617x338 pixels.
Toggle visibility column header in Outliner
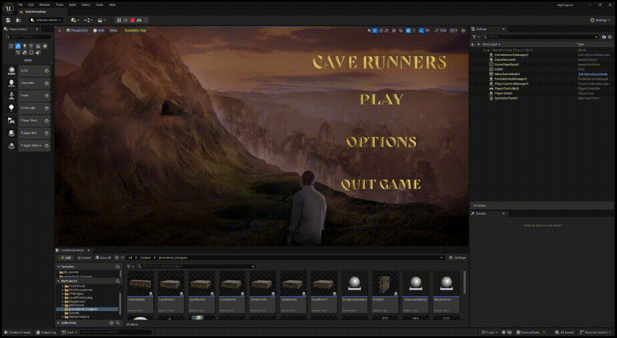click(x=472, y=44)
